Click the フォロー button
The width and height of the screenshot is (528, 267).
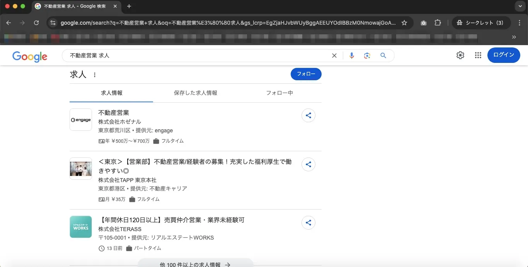coord(306,74)
